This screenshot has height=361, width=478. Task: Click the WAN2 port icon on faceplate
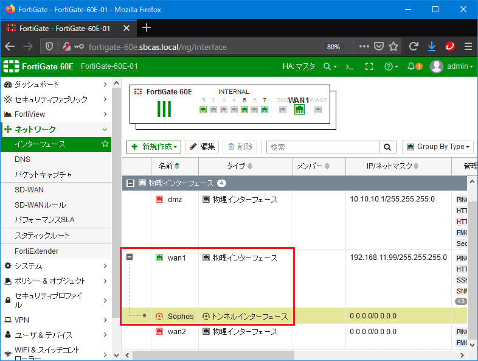coord(318,110)
